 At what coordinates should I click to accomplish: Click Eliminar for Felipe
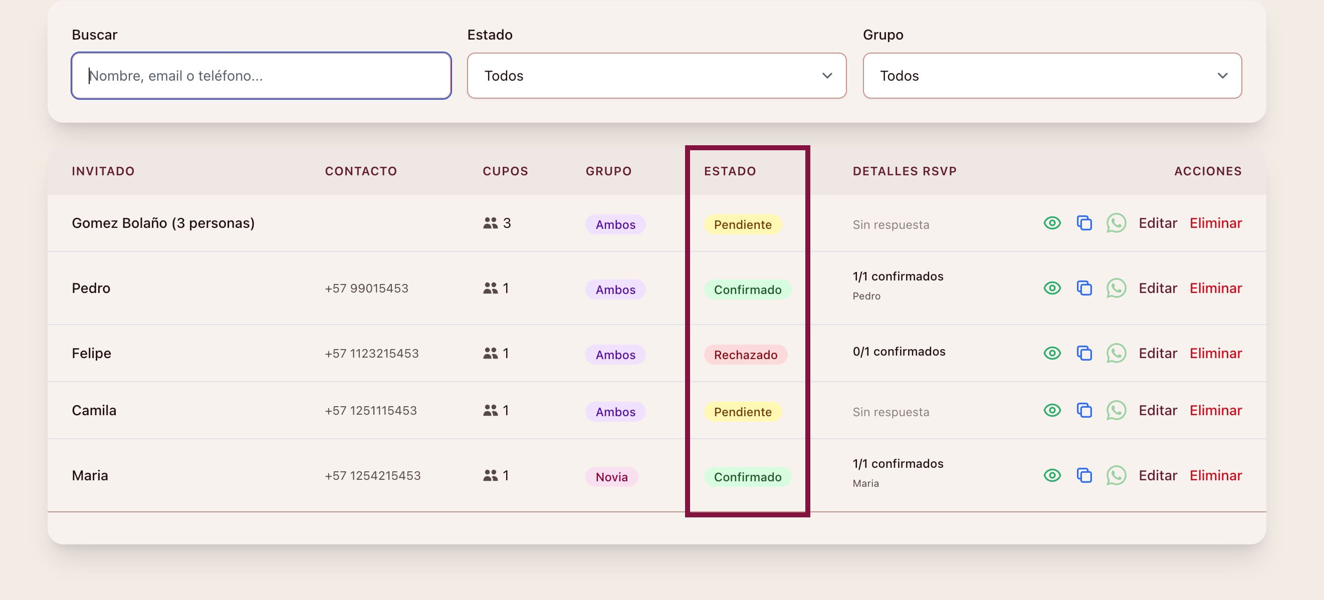[1216, 354]
